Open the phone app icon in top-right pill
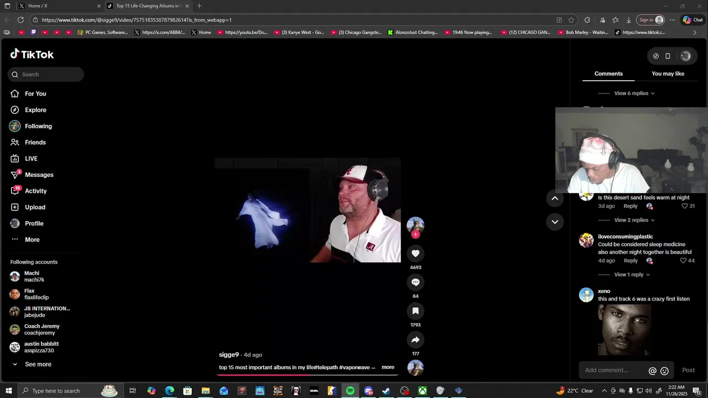The height and width of the screenshot is (398, 708). (668, 56)
